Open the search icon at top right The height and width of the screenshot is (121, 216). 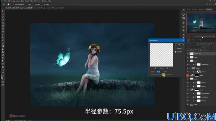[207, 4]
